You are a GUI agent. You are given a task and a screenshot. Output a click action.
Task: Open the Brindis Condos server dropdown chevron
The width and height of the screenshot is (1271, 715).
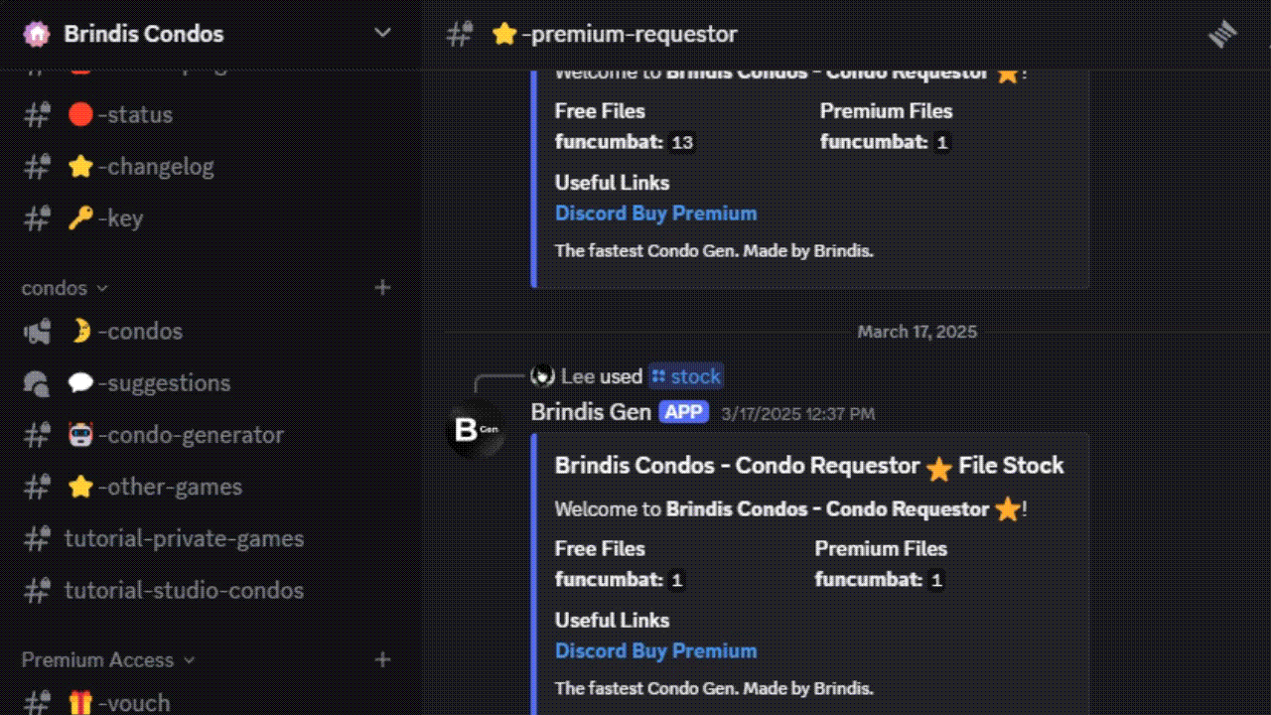382,34
